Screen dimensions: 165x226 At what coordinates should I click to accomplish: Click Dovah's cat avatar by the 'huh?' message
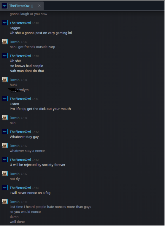[5, 79]
